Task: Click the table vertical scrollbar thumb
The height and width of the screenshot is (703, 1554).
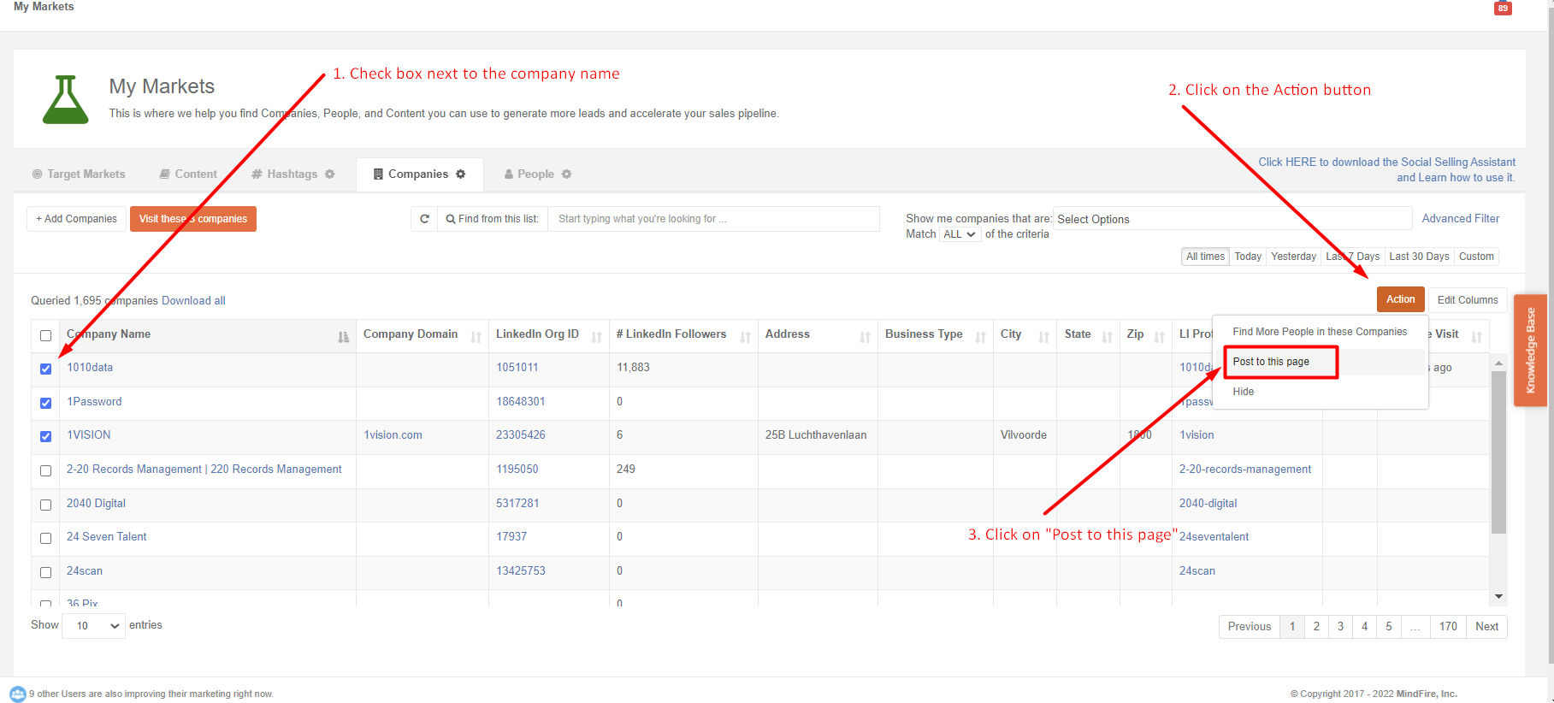Action: click(x=1498, y=452)
